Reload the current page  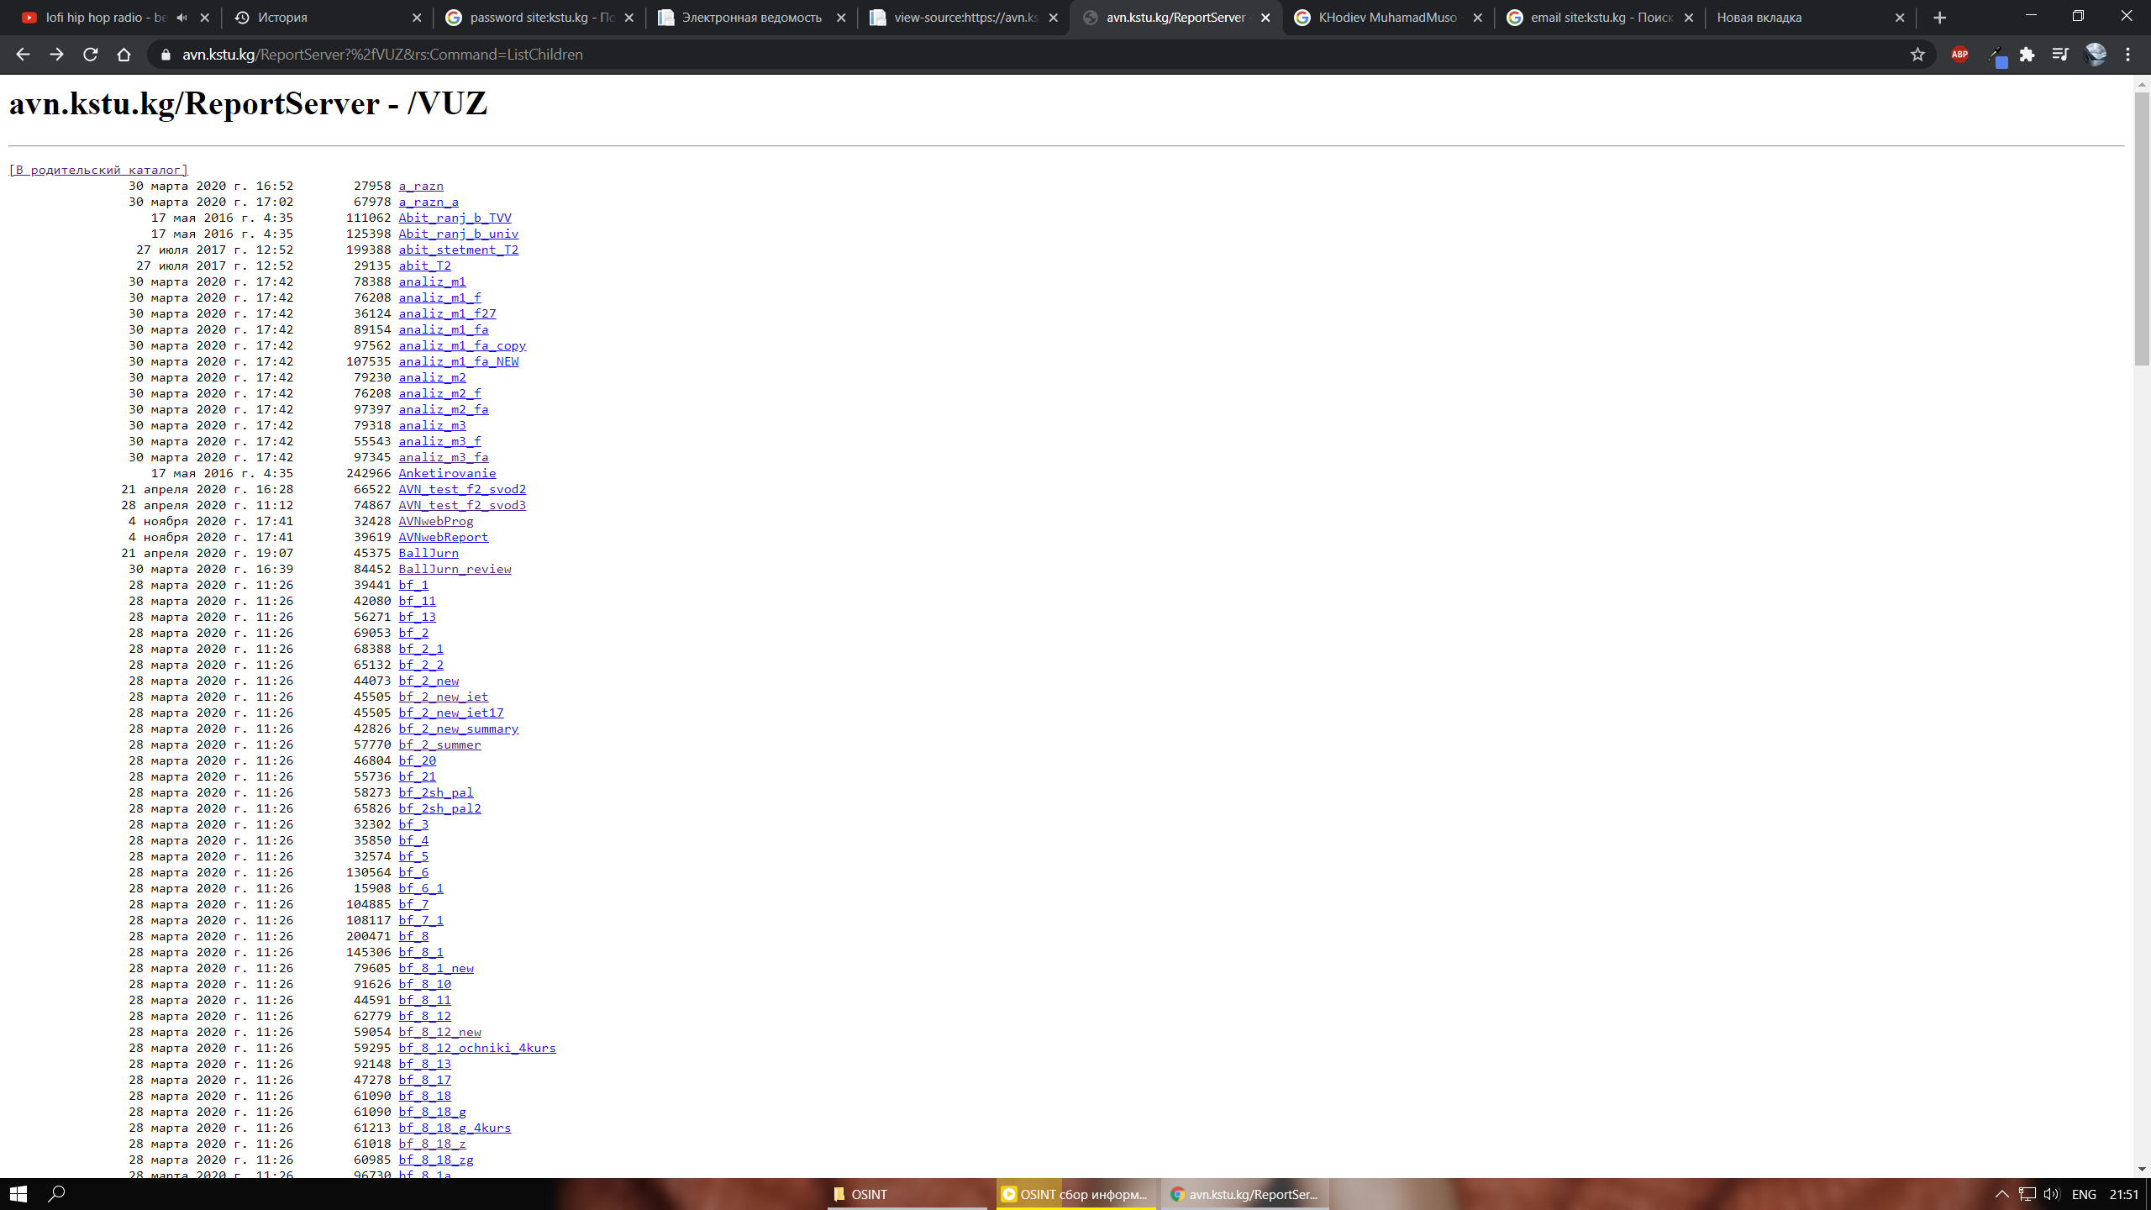(x=90, y=55)
